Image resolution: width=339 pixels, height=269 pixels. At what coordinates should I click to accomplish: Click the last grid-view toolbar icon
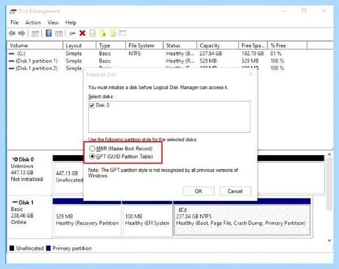coord(123,33)
